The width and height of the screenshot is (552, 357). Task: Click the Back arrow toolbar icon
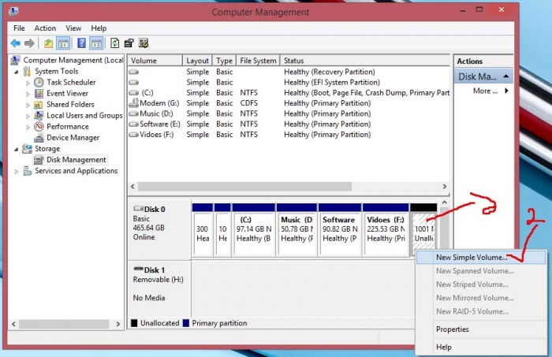(x=15, y=43)
